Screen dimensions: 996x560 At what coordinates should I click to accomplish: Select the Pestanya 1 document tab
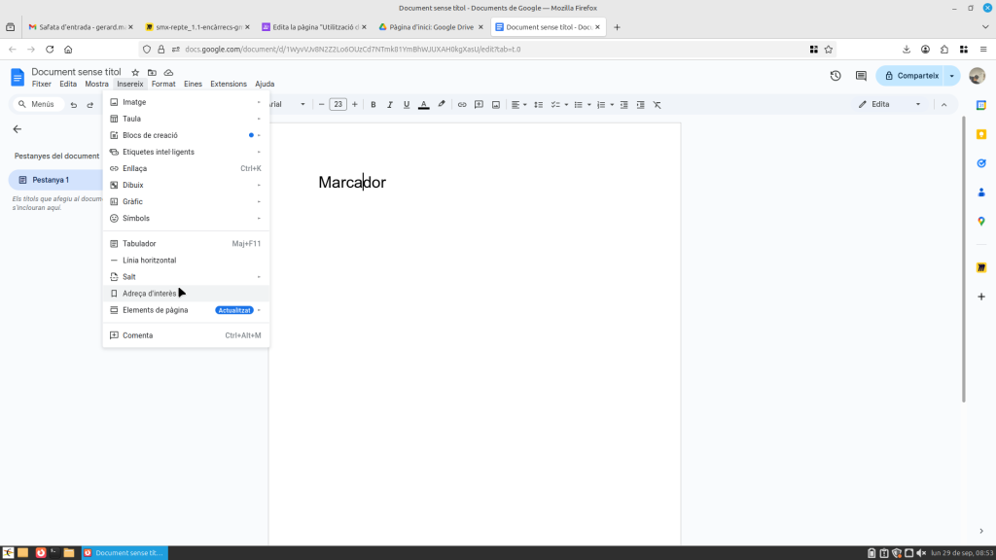tap(53, 180)
